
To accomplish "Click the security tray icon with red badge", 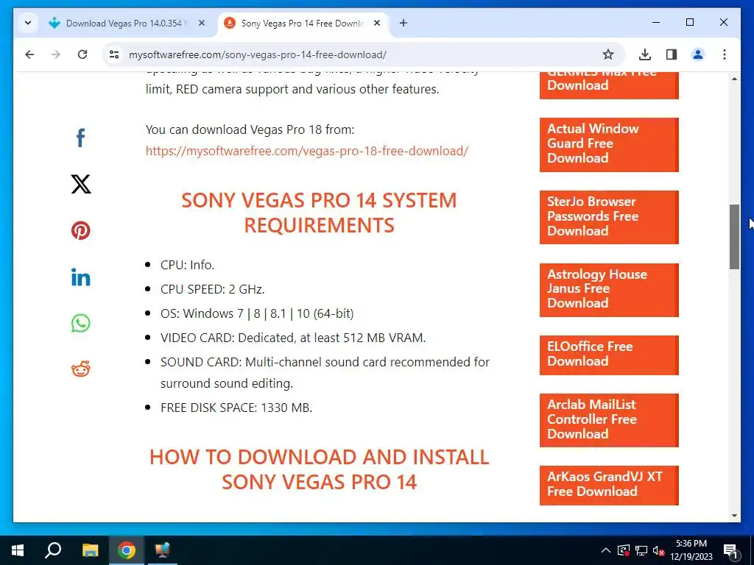I will (x=623, y=550).
